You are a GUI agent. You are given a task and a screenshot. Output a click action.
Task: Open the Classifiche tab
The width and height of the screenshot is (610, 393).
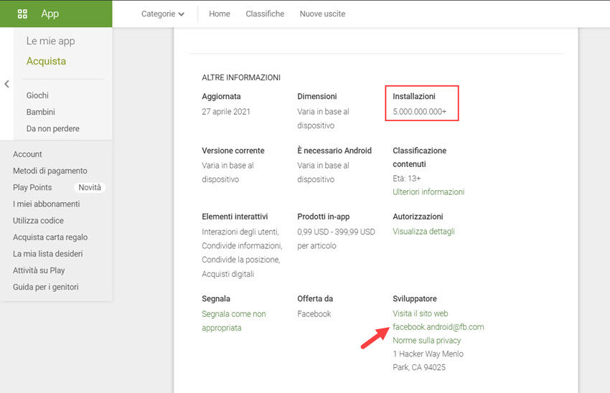[x=265, y=14]
